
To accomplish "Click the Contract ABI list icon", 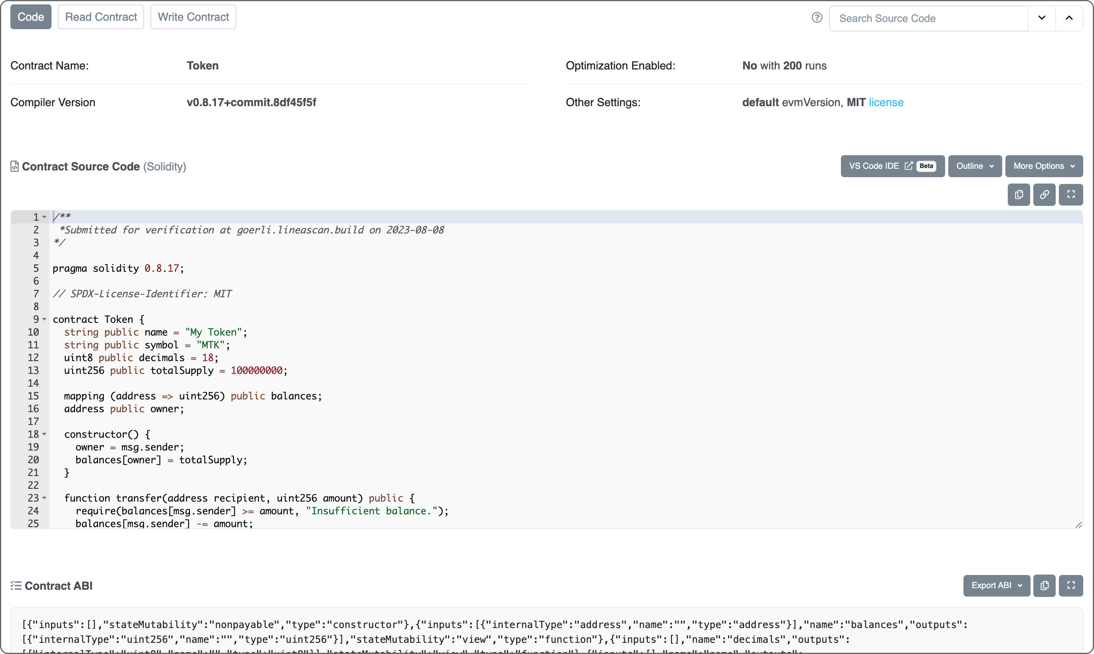I will point(16,585).
